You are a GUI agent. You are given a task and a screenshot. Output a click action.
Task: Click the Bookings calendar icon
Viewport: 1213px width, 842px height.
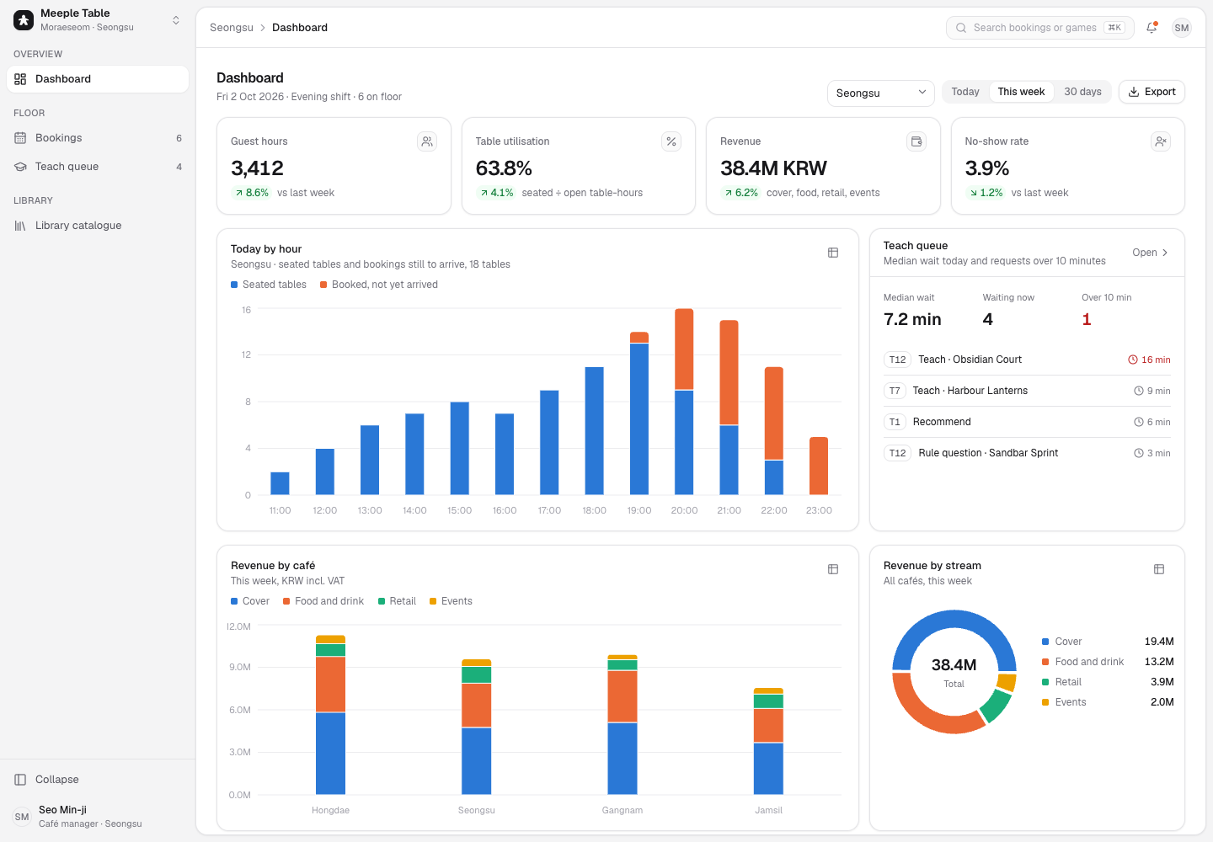coord(20,138)
